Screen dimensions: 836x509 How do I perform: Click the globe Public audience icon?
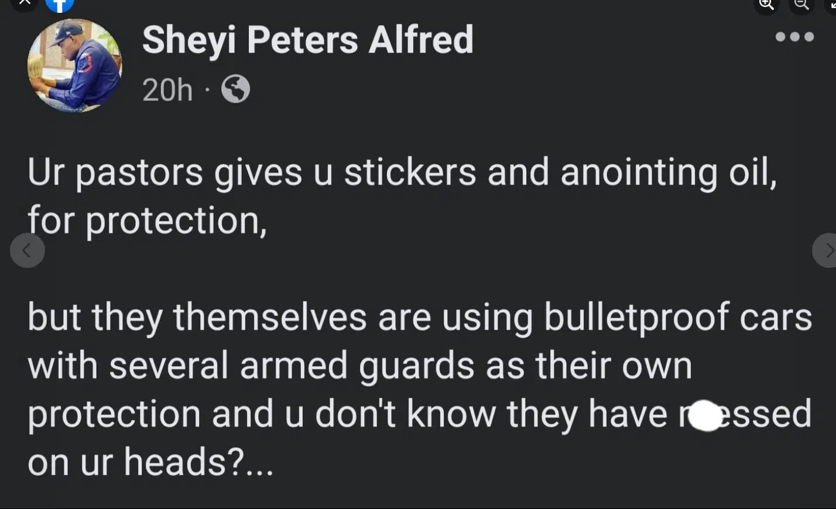[x=235, y=90]
